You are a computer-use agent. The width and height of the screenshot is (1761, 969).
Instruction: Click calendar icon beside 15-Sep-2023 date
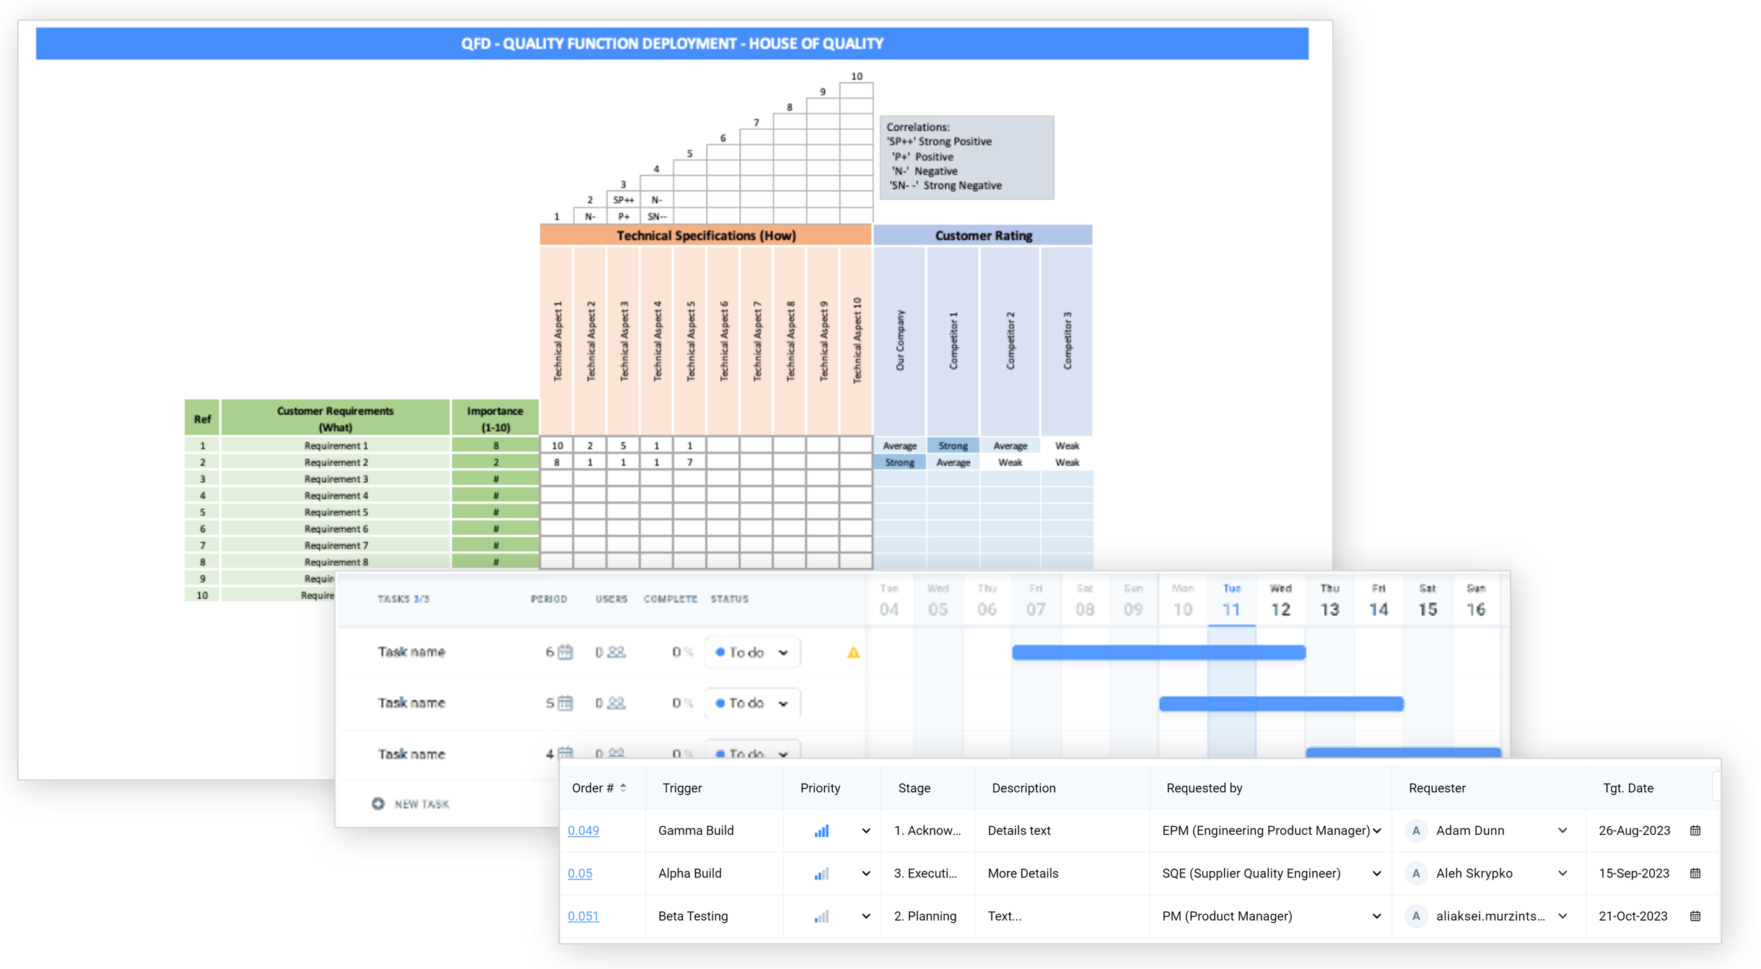1695,873
